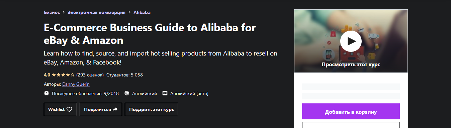Click the share arrow icon

[x=115, y=109]
